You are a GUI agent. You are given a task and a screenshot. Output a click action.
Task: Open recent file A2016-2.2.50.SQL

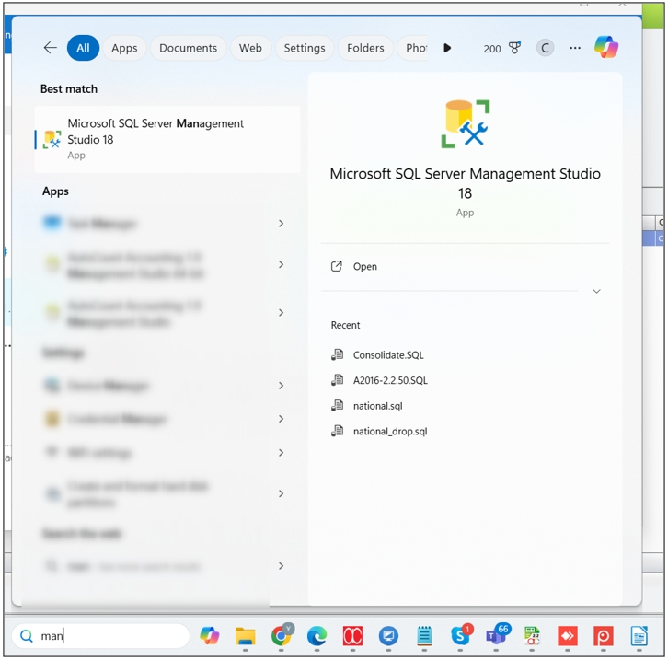coord(390,380)
